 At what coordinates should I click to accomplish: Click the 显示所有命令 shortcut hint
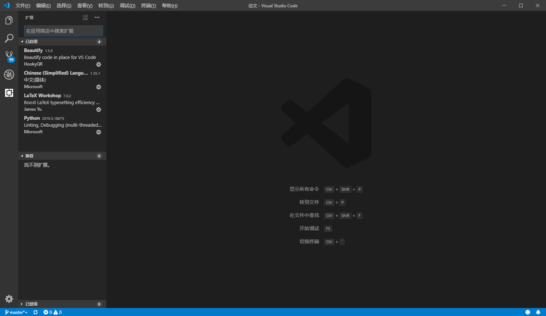(x=304, y=189)
